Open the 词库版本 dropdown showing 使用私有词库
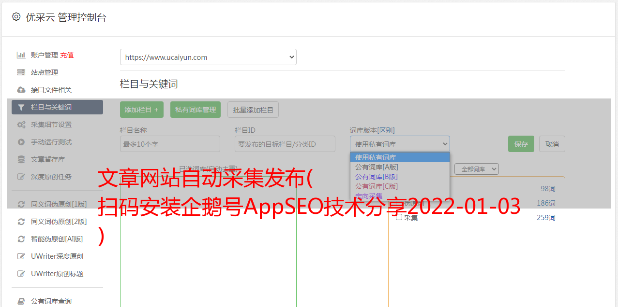This screenshot has width=618, height=307. (x=400, y=144)
